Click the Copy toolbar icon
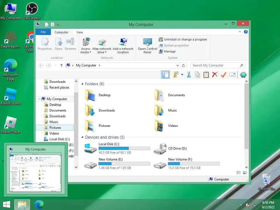This screenshot has height=210, width=280. (x=197, y=75)
